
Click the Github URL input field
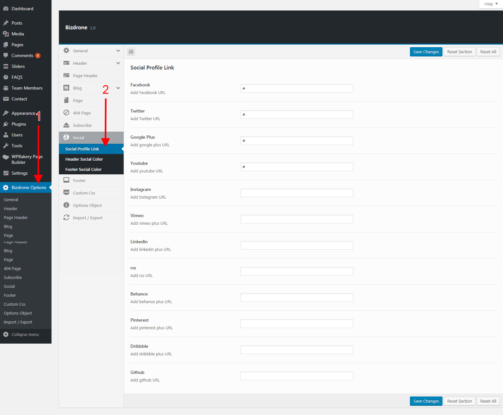(x=297, y=376)
